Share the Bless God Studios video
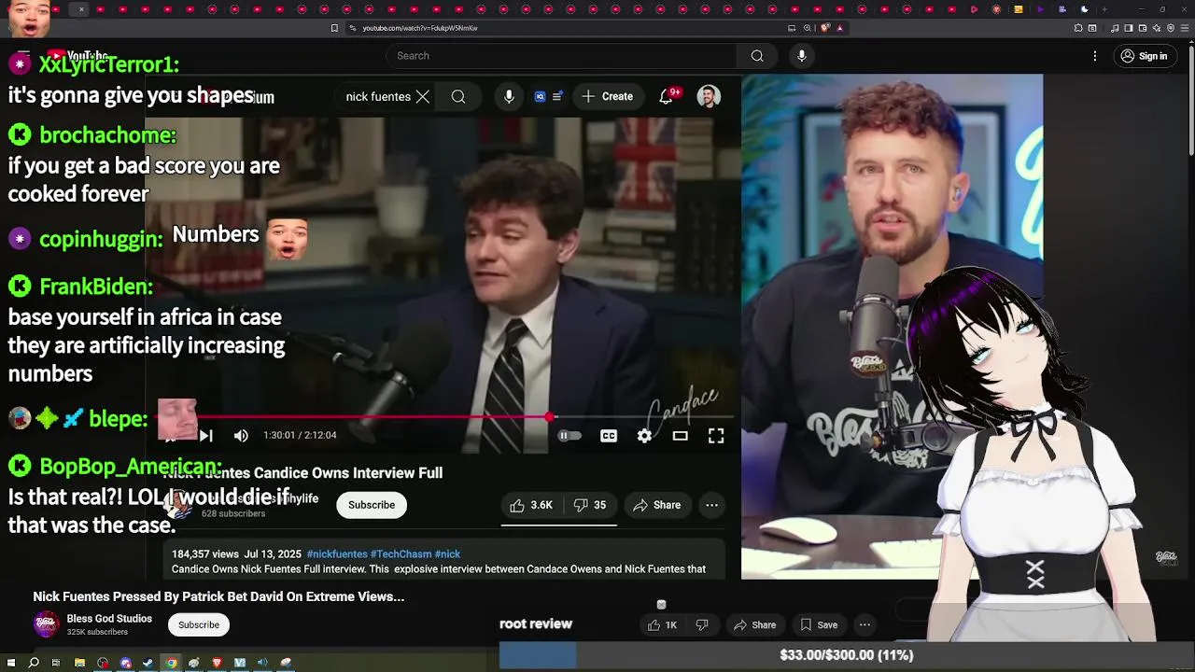Screen dimensions: 1195x672 (755, 625)
